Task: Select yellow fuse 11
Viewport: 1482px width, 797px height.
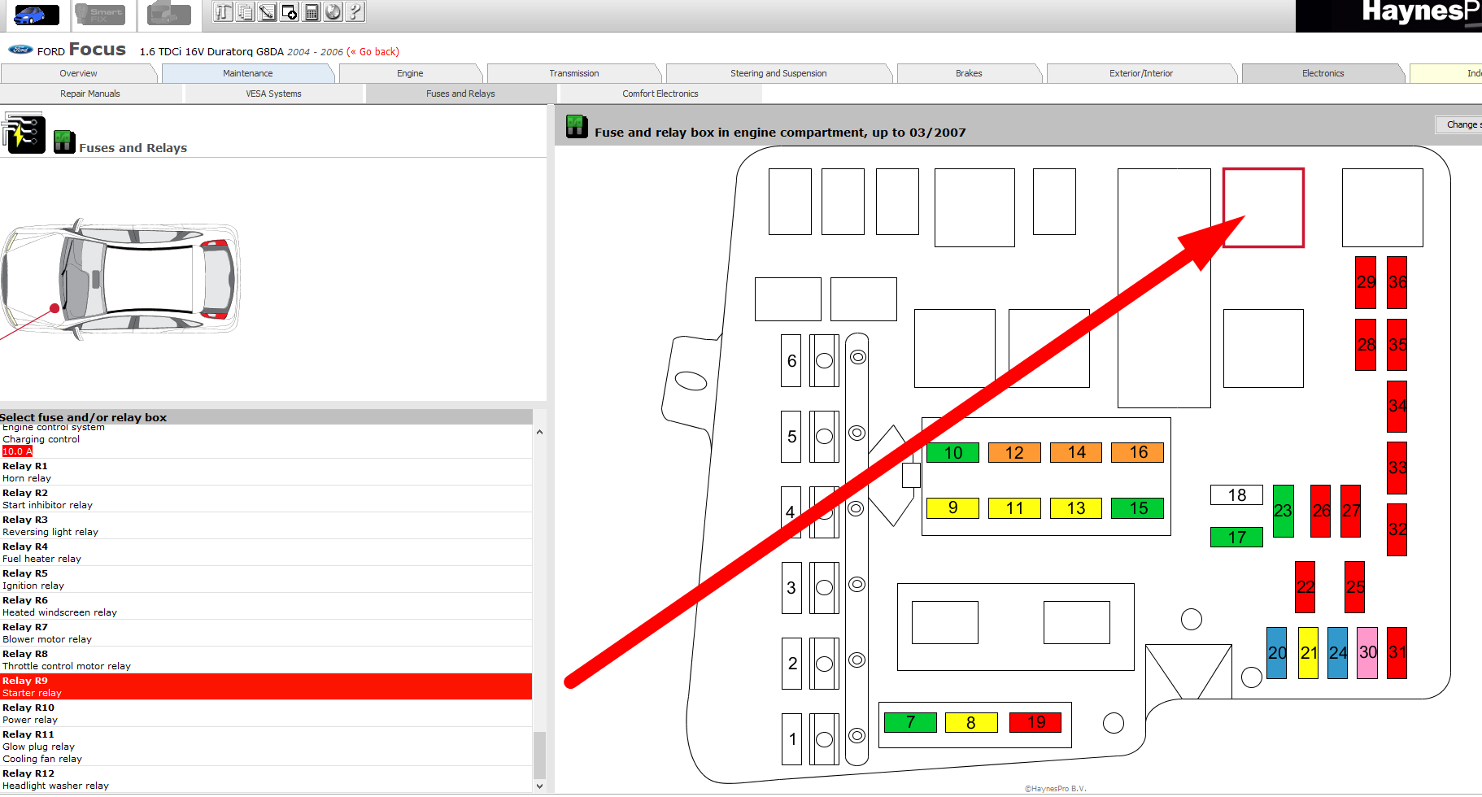Action: pos(1014,508)
